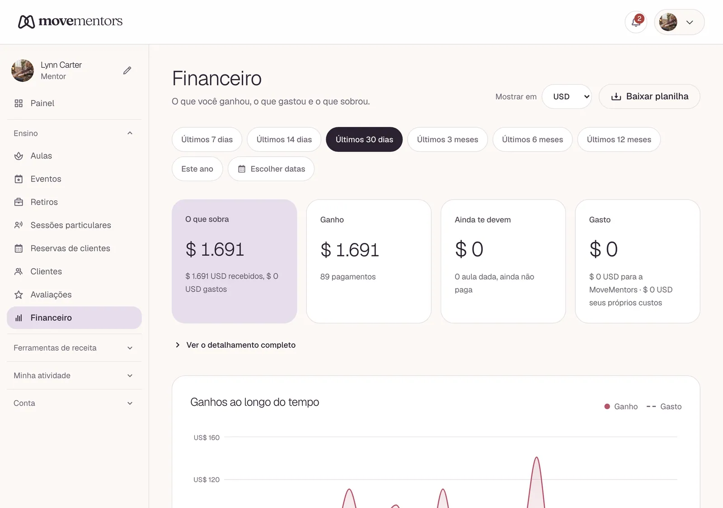The width and height of the screenshot is (723, 508).
Task: Click the edit profile pencil icon
Action: click(x=127, y=70)
